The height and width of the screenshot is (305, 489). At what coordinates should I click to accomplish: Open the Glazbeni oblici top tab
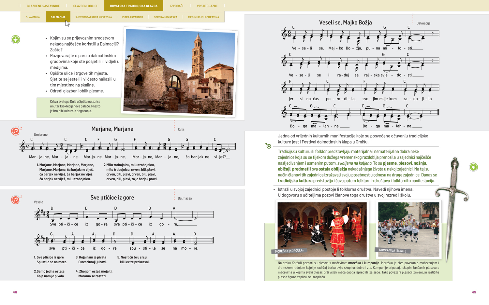(85, 6)
